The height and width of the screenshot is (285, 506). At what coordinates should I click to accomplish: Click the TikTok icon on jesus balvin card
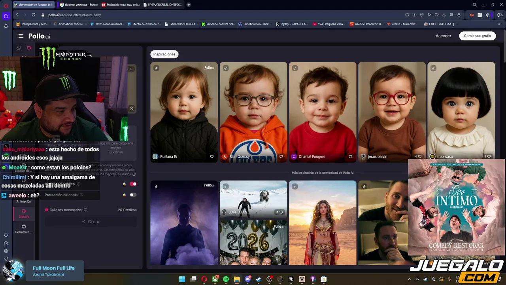point(364,68)
